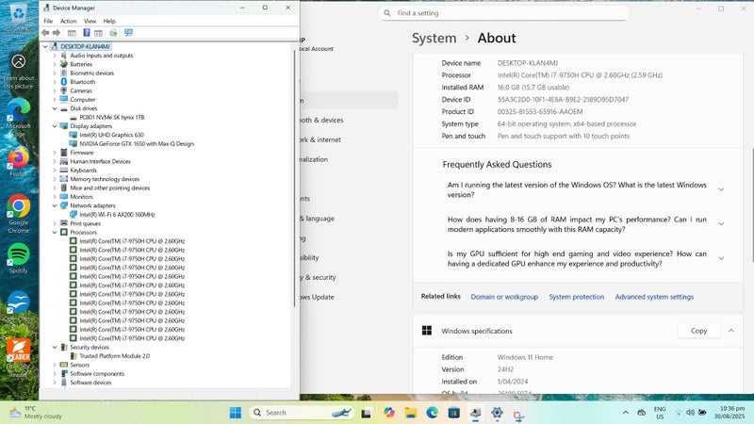Viewport: 754px width, 424px height.
Task: Show hidden icons in the system tray
Action: [625, 413]
